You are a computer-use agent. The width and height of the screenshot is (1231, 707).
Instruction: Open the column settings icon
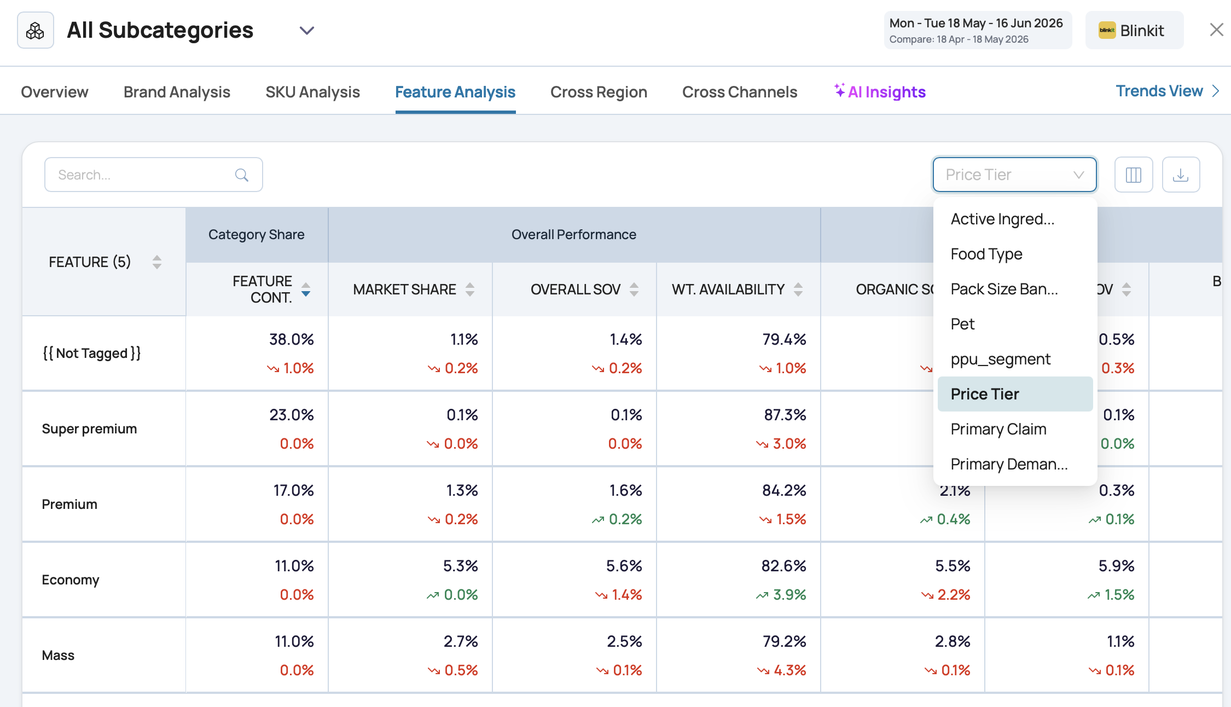click(1134, 175)
